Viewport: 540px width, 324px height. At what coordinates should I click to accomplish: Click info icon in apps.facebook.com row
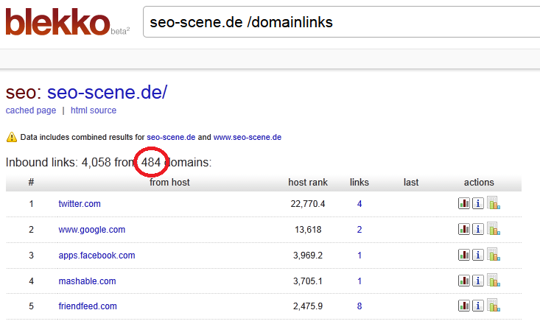478,255
